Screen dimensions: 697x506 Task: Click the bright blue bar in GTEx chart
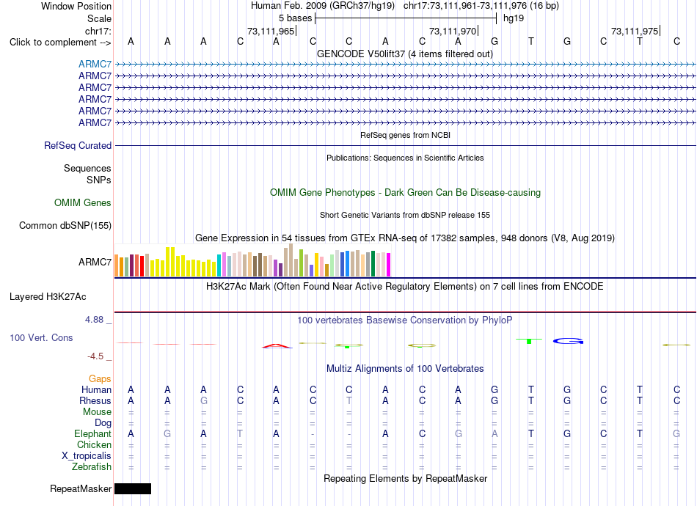[x=347, y=264]
